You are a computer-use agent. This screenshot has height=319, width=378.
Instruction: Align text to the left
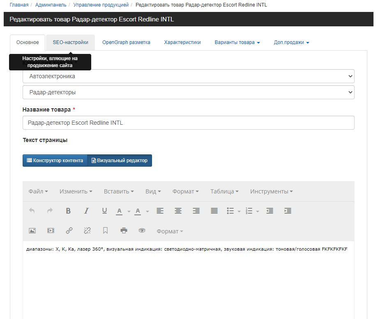[160, 211]
